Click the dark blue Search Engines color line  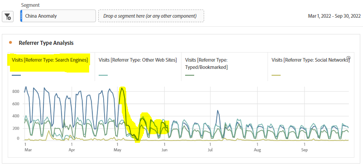click(16, 75)
